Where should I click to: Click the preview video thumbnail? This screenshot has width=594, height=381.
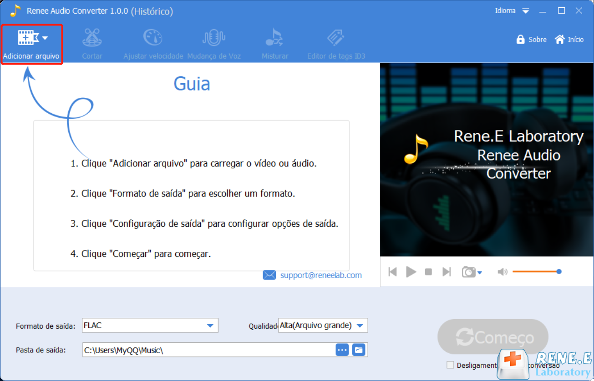(x=487, y=160)
